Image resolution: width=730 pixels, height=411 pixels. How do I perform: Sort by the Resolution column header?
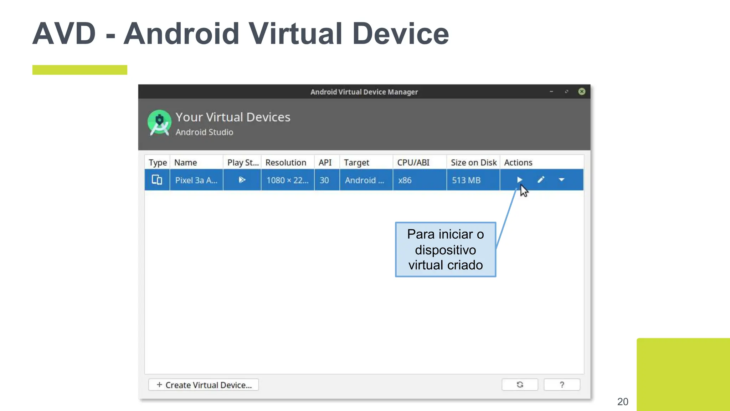pos(288,162)
